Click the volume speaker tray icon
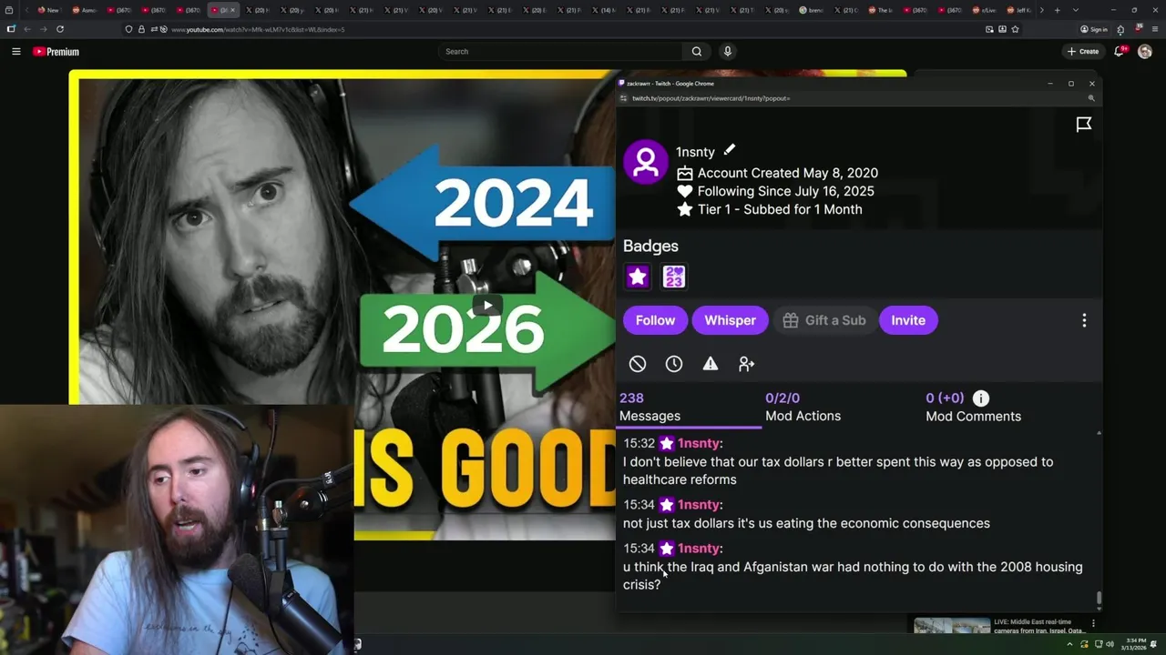 [x=1110, y=644]
